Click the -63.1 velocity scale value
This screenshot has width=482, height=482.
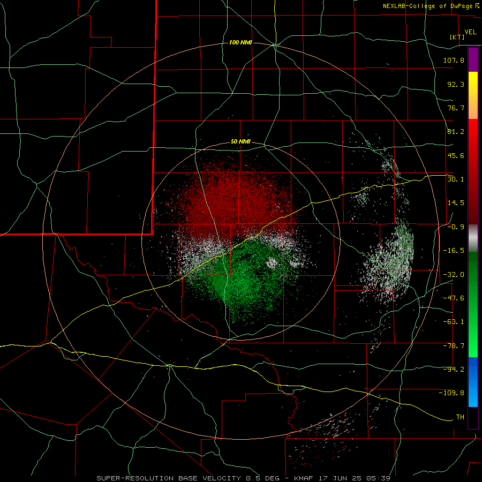click(454, 322)
